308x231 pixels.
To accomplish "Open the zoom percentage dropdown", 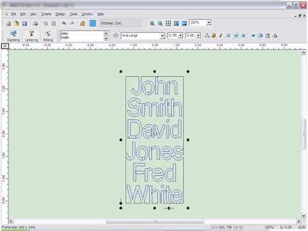I will point(209,22).
